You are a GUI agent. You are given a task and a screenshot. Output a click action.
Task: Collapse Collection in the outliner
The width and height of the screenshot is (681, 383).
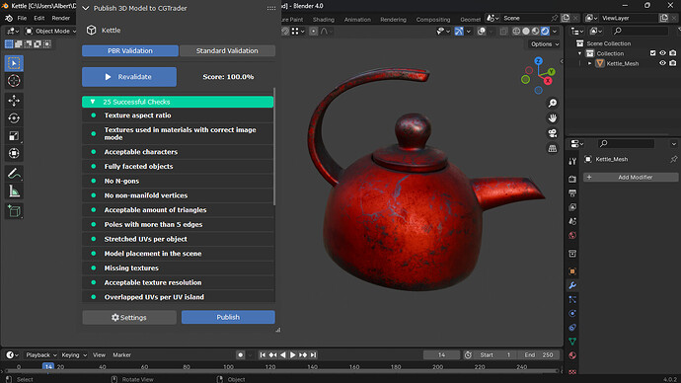(x=579, y=53)
